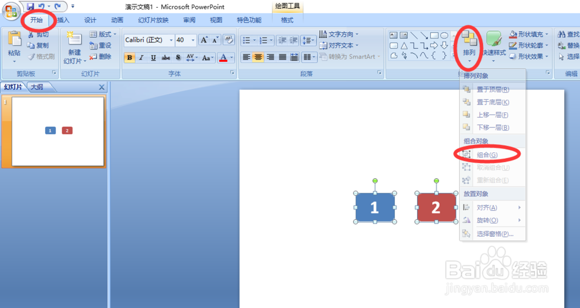Open the Change Case (Aa) dropdown
This screenshot has width=580, height=308.
point(208,58)
